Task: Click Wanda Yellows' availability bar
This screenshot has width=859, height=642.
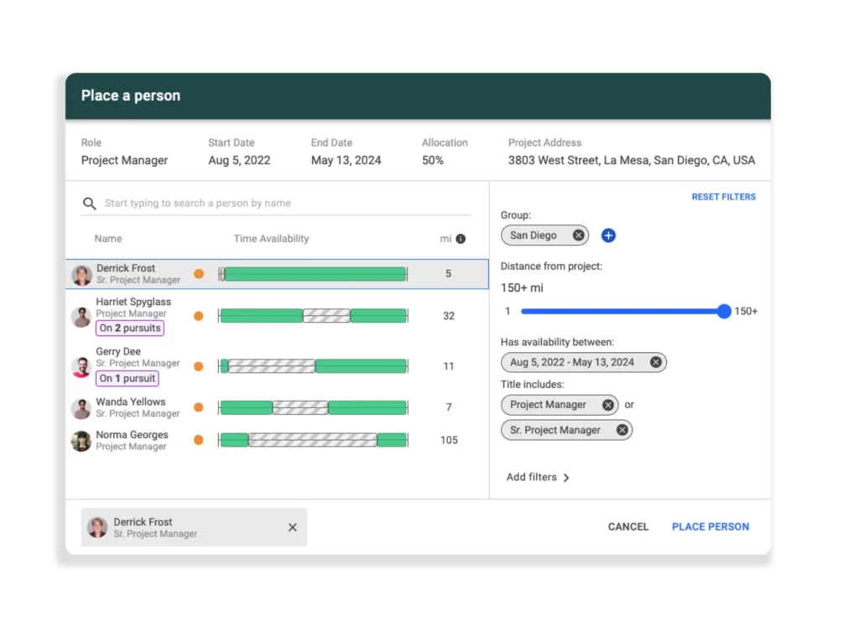Action: (x=313, y=407)
